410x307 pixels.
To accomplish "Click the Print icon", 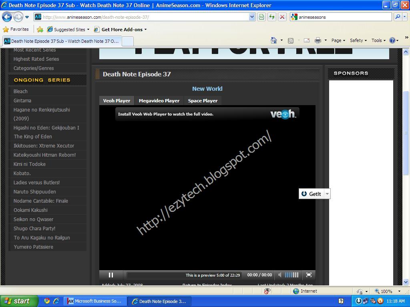I will tap(318, 40).
